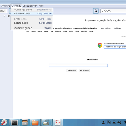Click the greyed-out Vorherige Seite entry
Screen dimensions: 126x126
[x=32, y=10]
